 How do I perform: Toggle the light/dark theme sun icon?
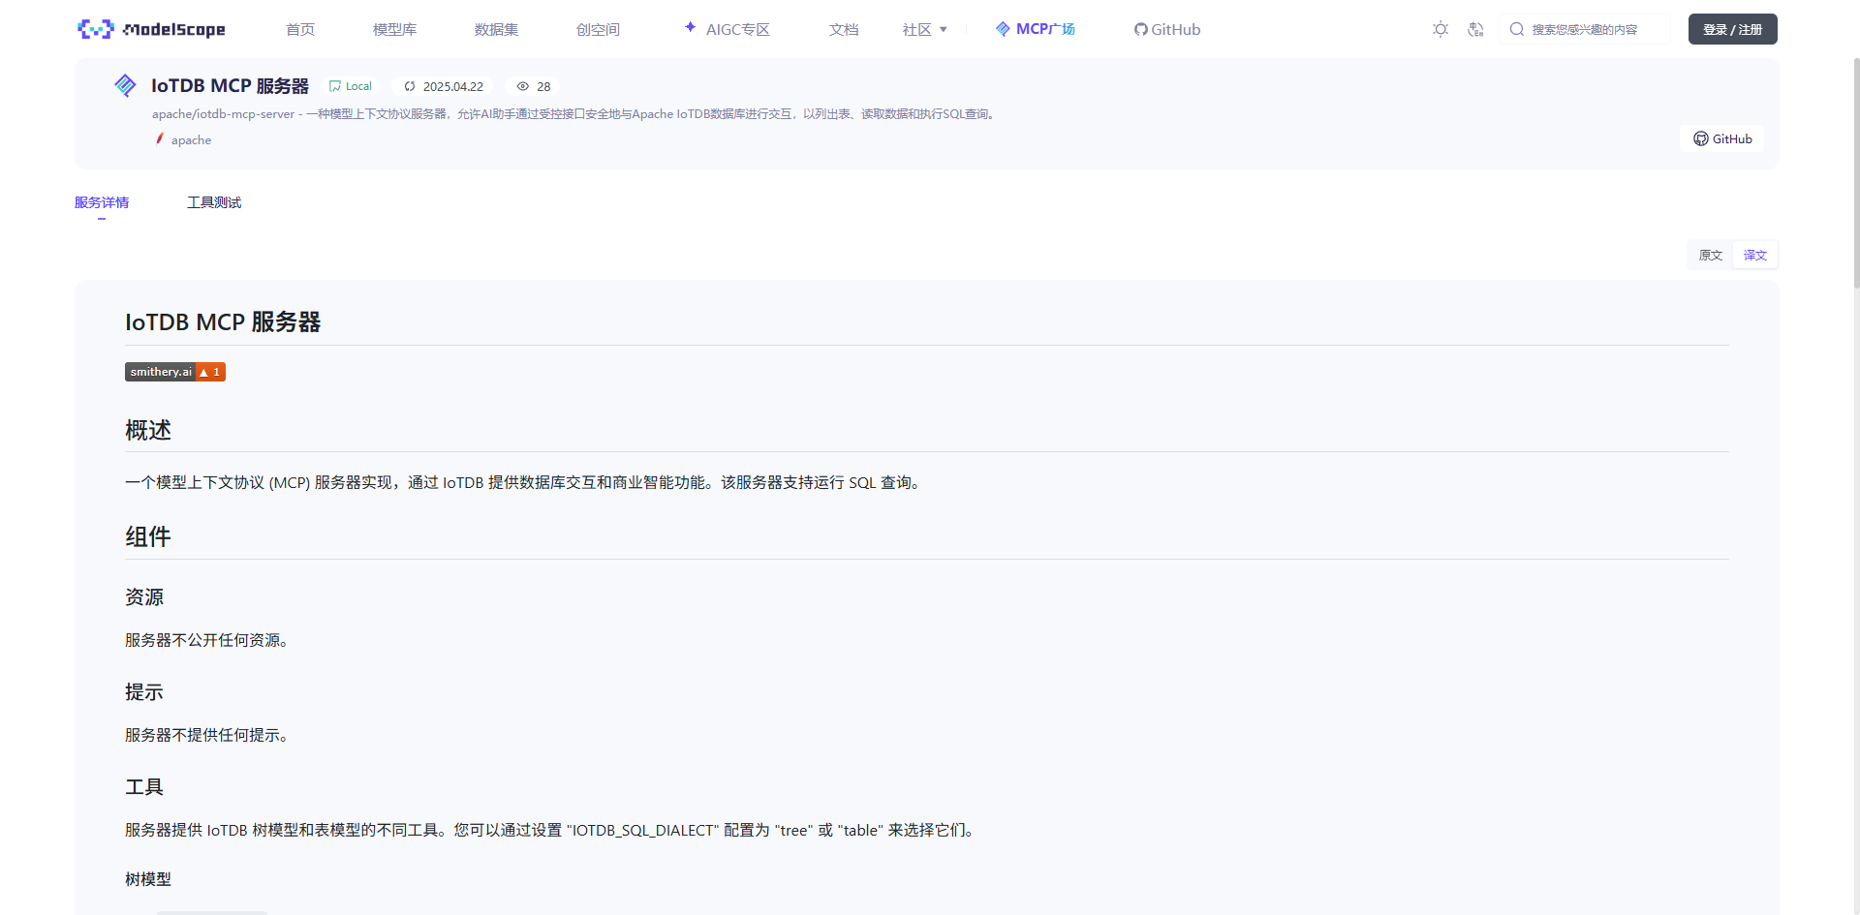[x=1441, y=29]
